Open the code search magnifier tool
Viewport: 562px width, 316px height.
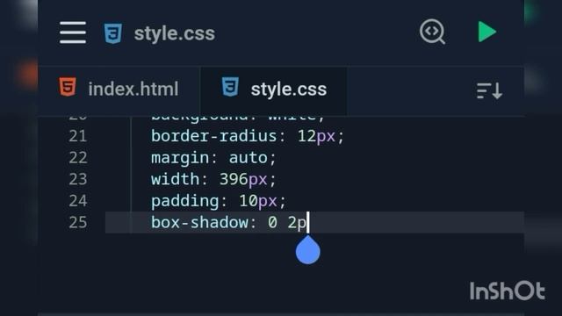[x=432, y=32]
